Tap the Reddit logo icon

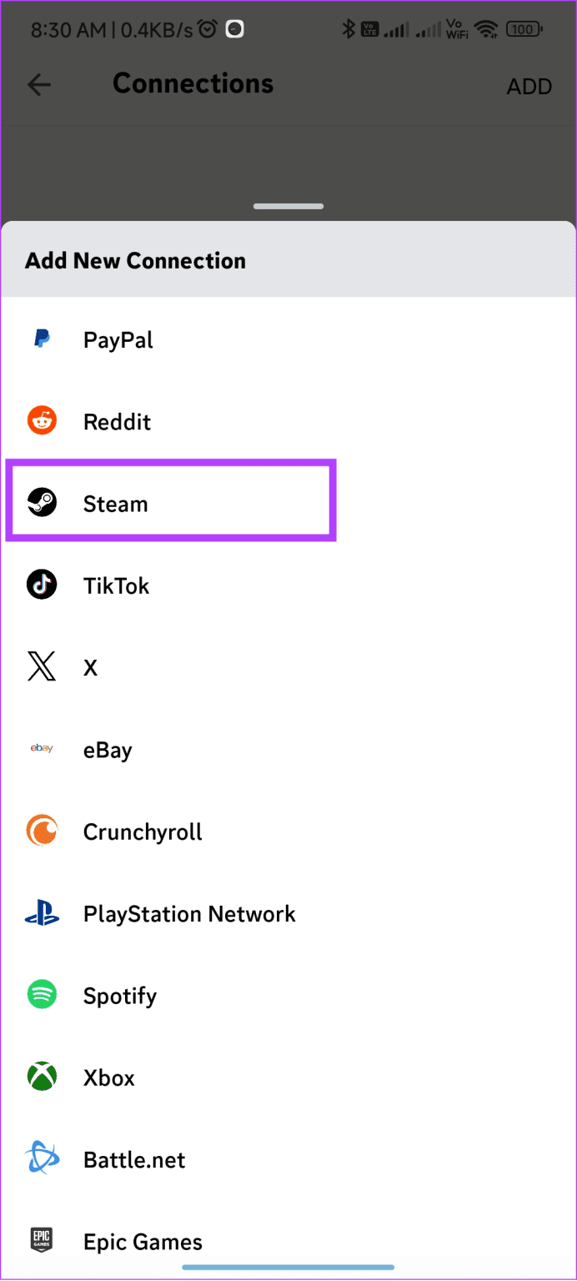click(x=42, y=420)
